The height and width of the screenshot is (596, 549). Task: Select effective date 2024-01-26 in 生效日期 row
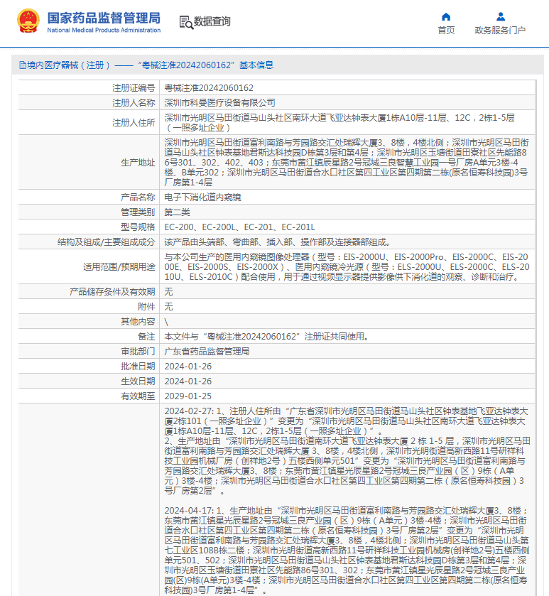coord(188,381)
